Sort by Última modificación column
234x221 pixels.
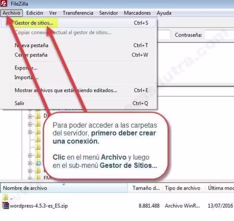[x=220, y=188]
